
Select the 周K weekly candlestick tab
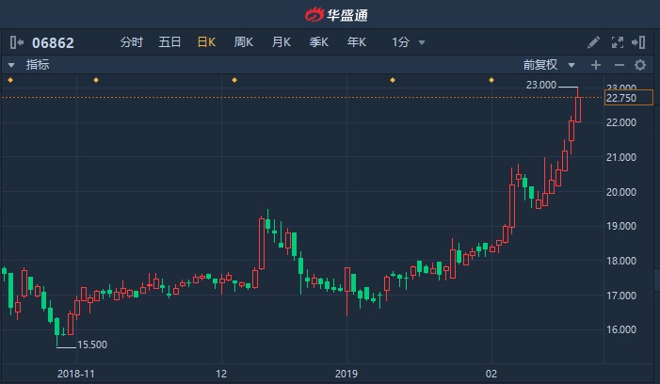click(x=243, y=42)
